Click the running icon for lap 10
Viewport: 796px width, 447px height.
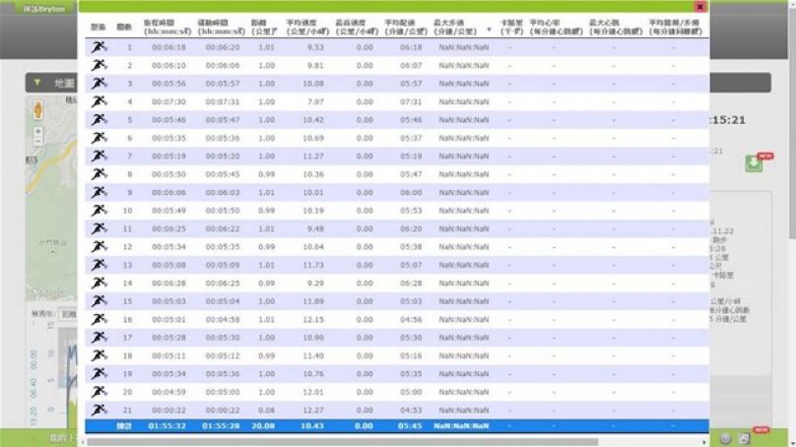click(99, 210)
